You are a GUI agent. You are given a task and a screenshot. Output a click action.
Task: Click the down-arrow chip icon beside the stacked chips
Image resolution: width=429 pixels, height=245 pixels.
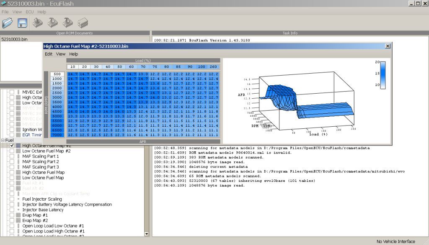click(68, 23)
